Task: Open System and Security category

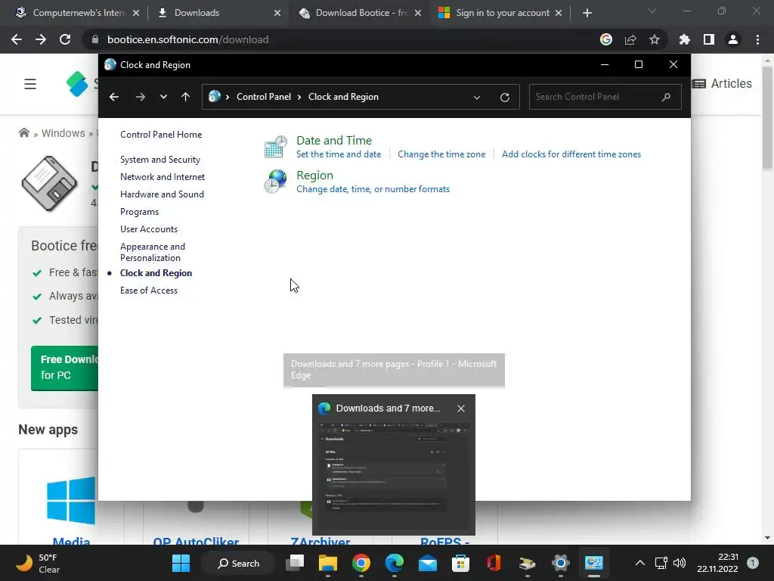Action: [160, 160]
